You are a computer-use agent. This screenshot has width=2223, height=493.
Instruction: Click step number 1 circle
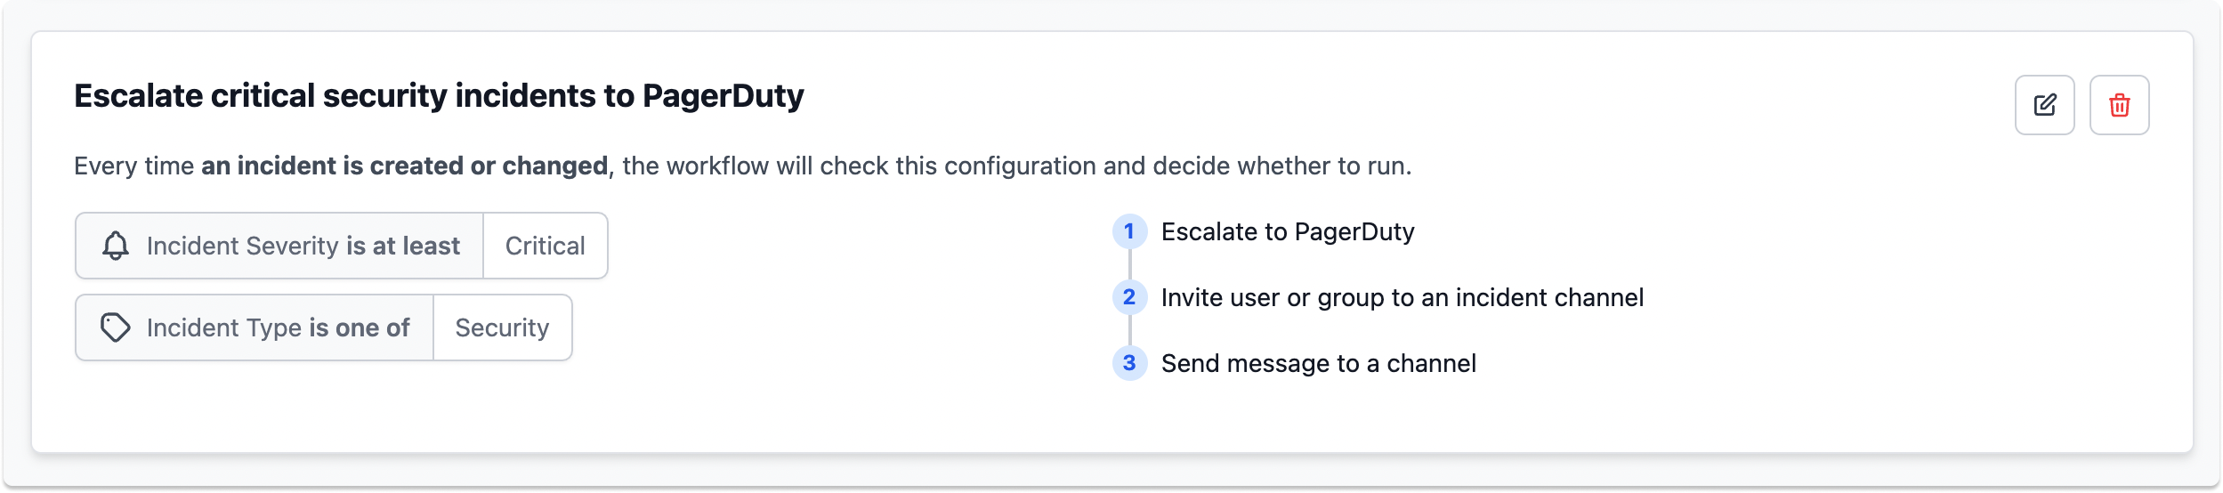tap(1129, 231)
